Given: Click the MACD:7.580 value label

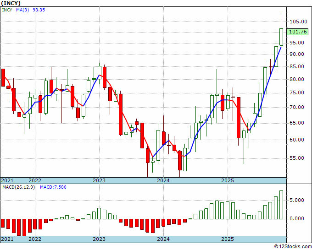Looking at the screenshot, I should [53, 187].
